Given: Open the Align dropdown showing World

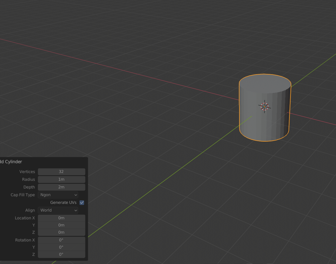Looking at the screenshot, I should point(58,210).
